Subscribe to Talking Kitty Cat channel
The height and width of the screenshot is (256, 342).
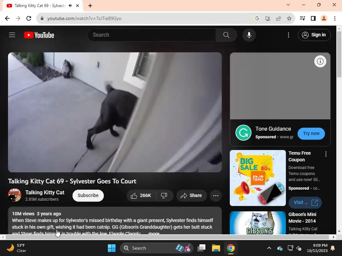coord(88,195)
